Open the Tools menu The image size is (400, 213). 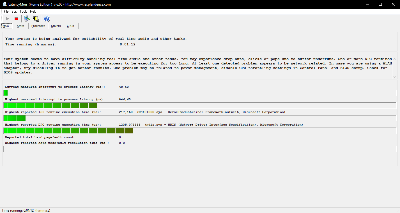tap(23, 11)
